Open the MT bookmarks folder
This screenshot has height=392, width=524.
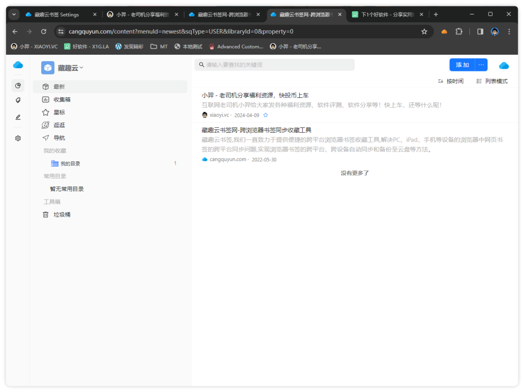click(x=159, y=47)
